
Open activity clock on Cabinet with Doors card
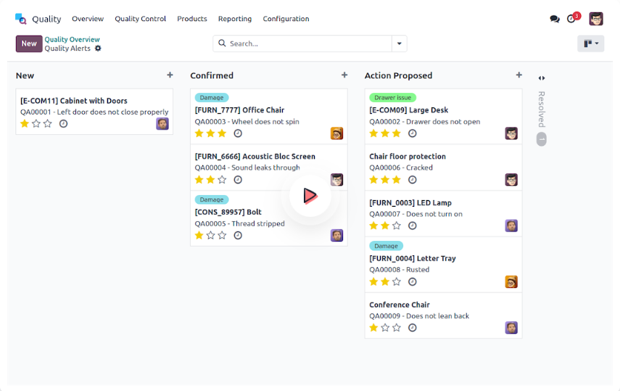[63, 124]
